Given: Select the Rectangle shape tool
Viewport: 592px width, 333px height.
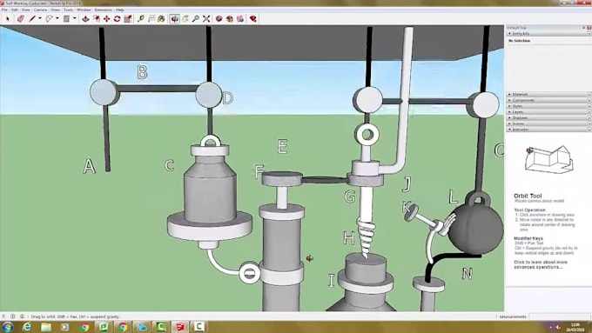Looking at the screenshot, I should coord(66,18).
